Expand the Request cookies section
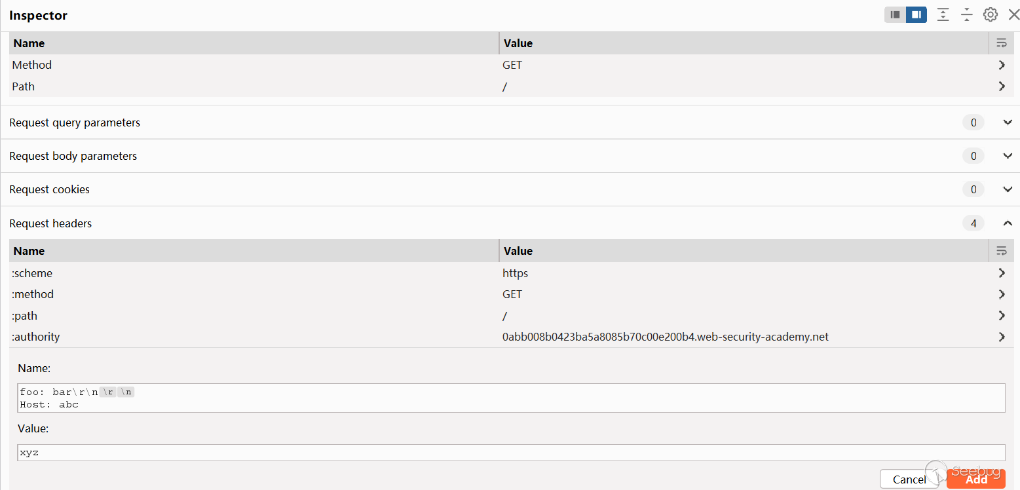 coord(1008,189)
